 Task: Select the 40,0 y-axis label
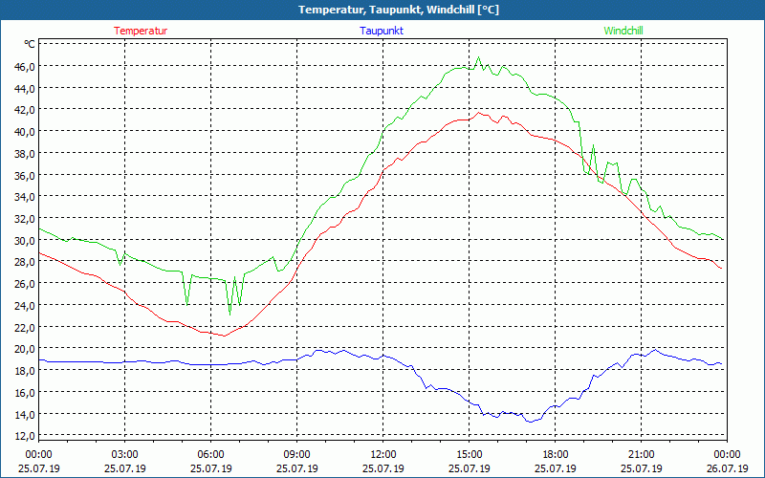24,131
